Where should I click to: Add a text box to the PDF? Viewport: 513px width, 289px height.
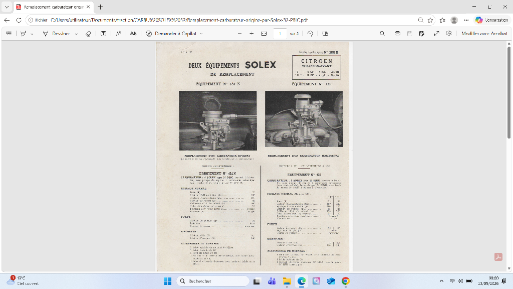pyautogui.click(x=103, y=34)
